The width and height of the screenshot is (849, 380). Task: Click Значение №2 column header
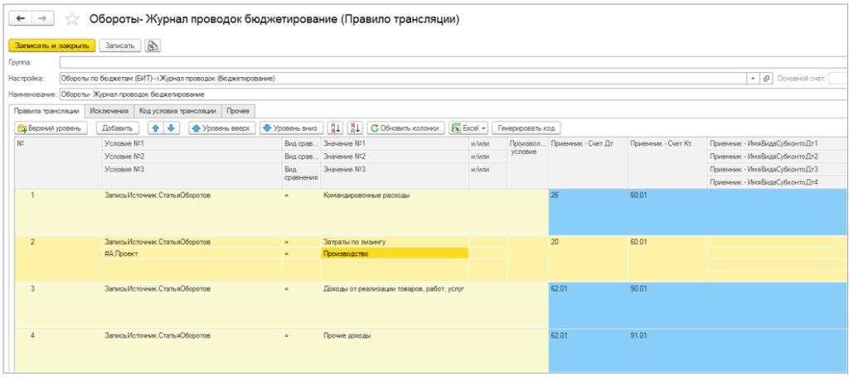[395, 156]
